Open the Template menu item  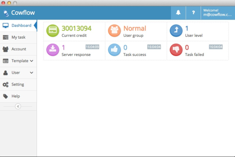(x=18, y=61)
